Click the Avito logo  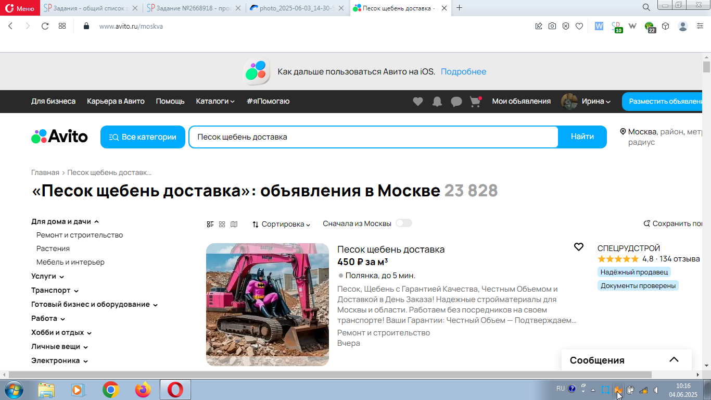59,137
